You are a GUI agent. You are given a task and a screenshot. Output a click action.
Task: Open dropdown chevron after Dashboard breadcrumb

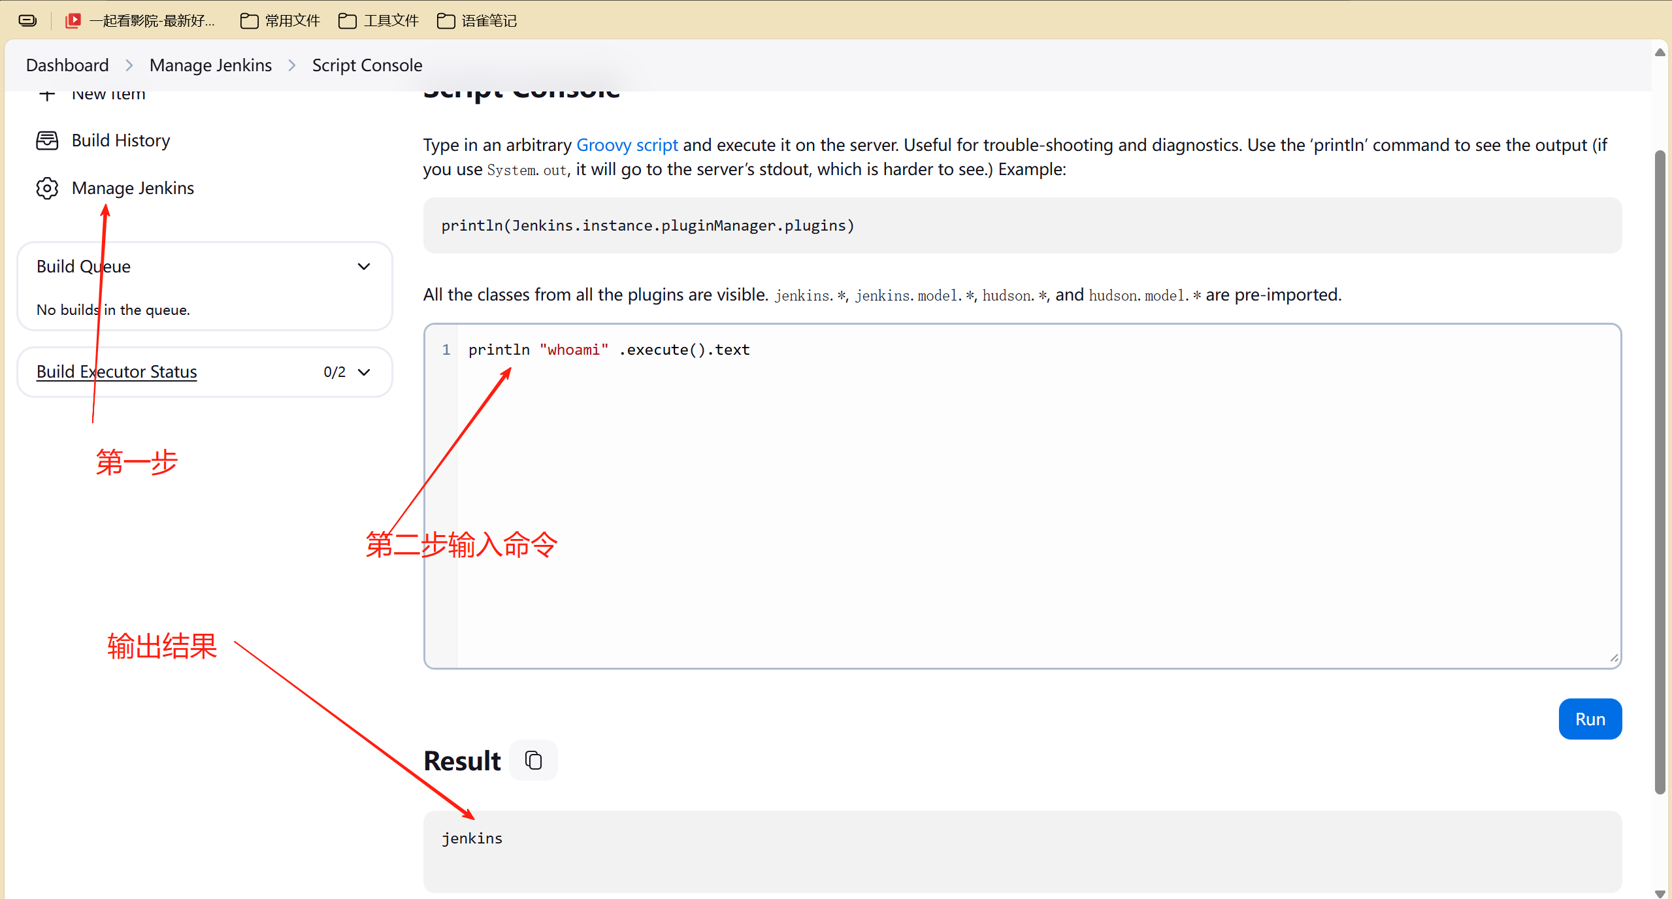coord(129,65)
